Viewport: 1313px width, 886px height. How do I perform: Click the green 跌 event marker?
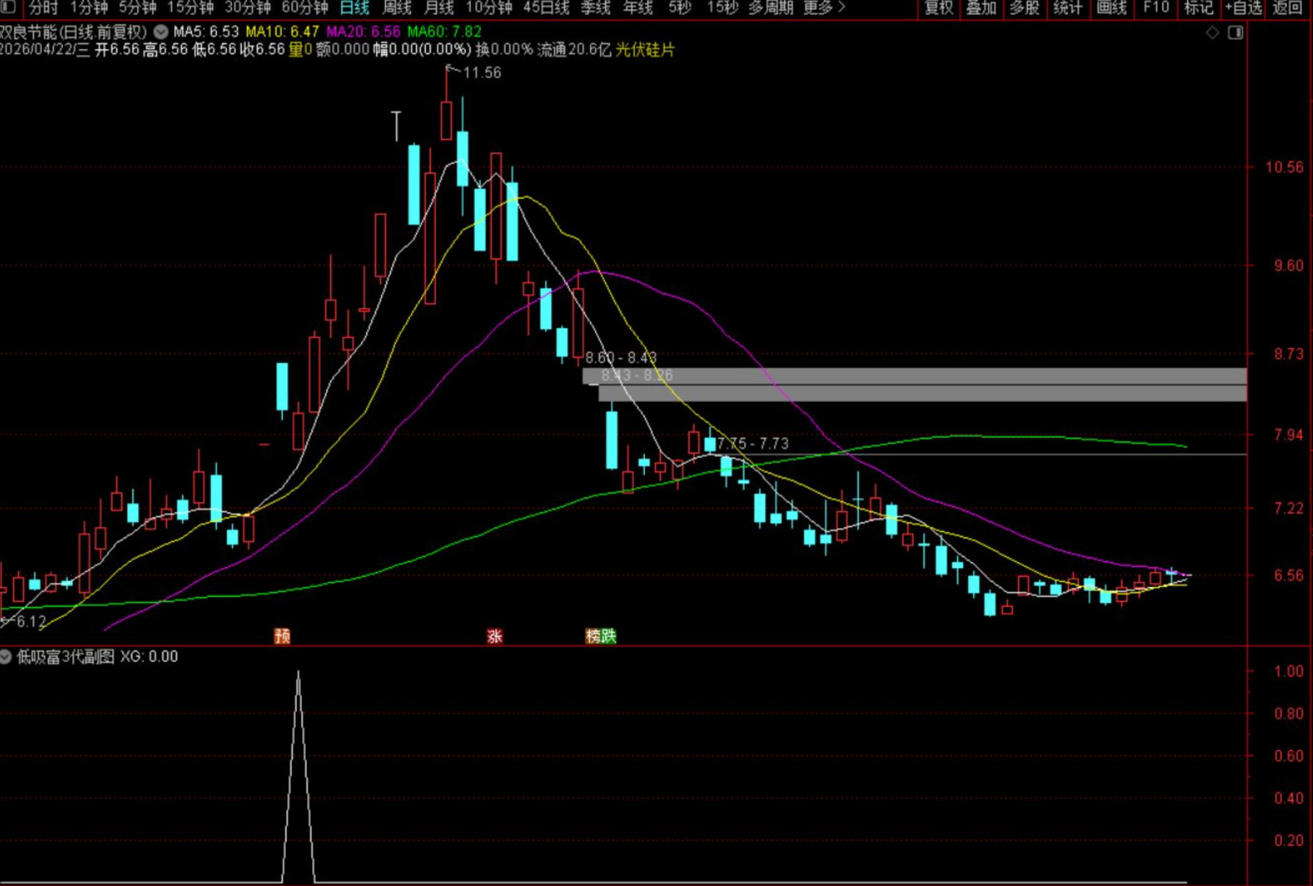pyautogui.click(x=608, y=636)
